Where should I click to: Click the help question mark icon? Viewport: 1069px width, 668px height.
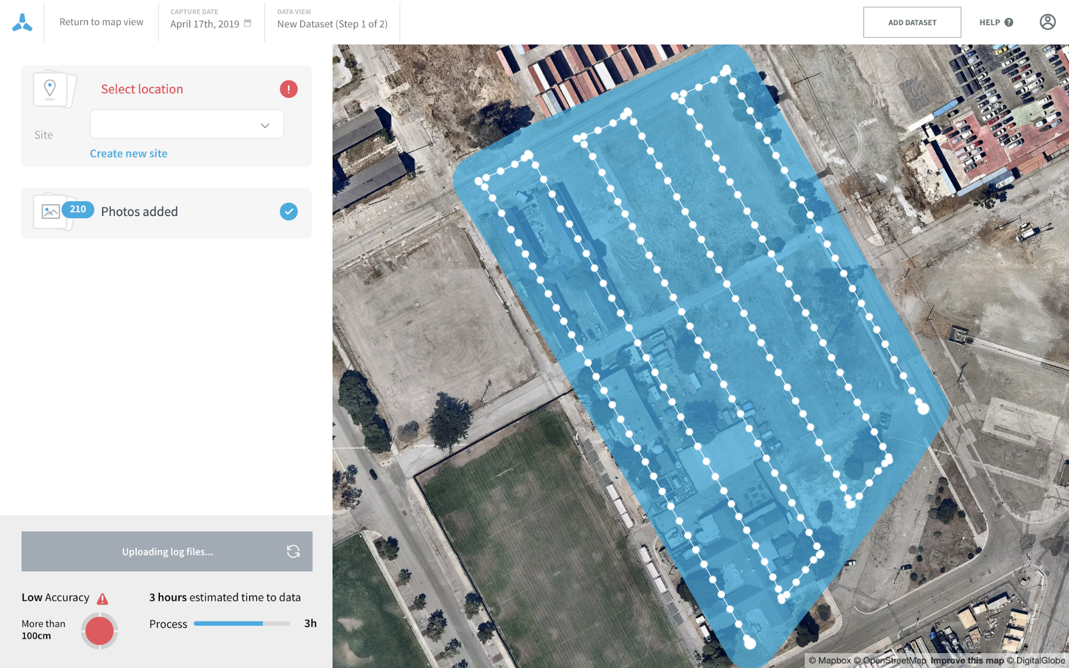[1009, 22]
